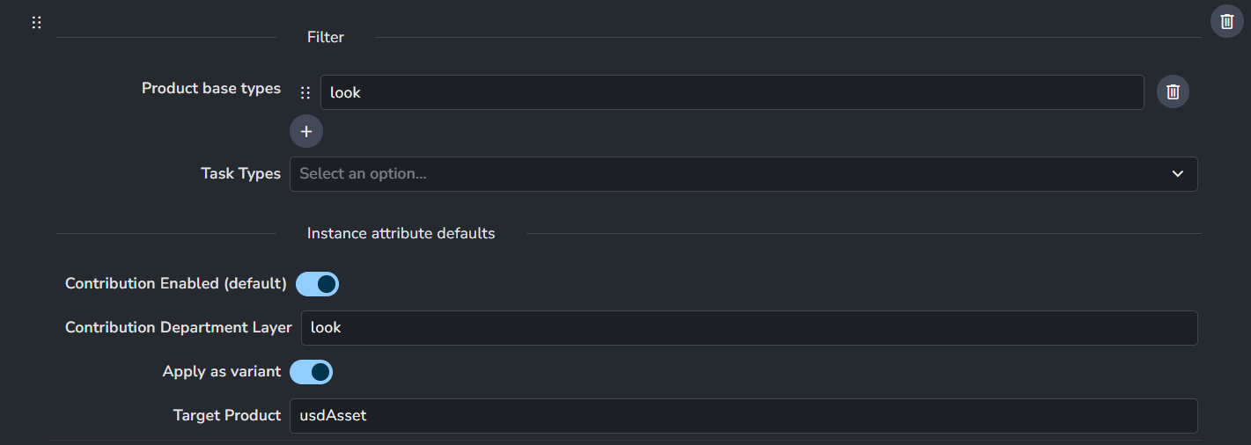Turn off the Apply as variant switch

311,372
